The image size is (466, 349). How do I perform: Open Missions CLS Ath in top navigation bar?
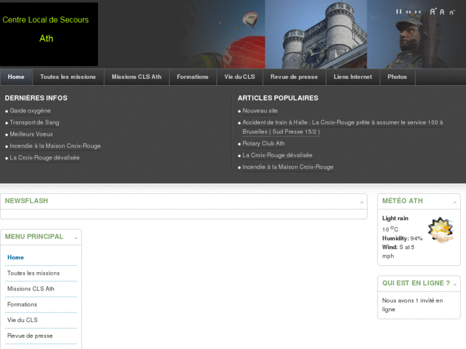137,77
